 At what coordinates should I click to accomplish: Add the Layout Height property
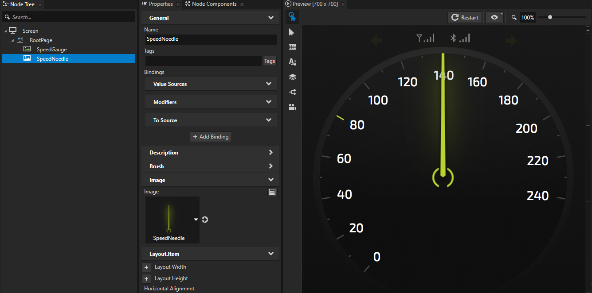(146, 279)
